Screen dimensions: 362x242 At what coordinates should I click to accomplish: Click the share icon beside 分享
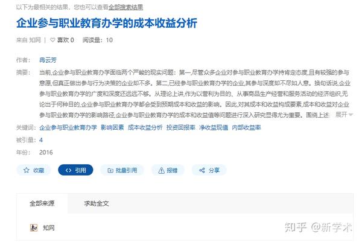click(202, 170)
